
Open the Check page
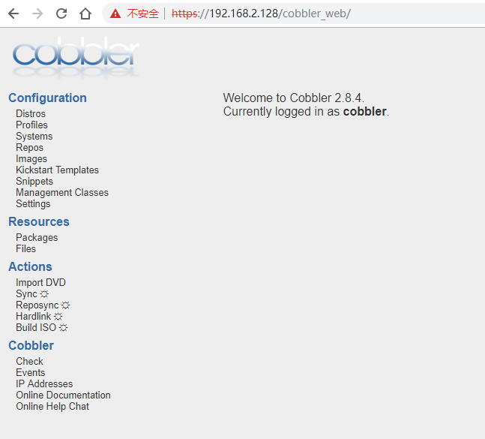(x=30, y=361)
